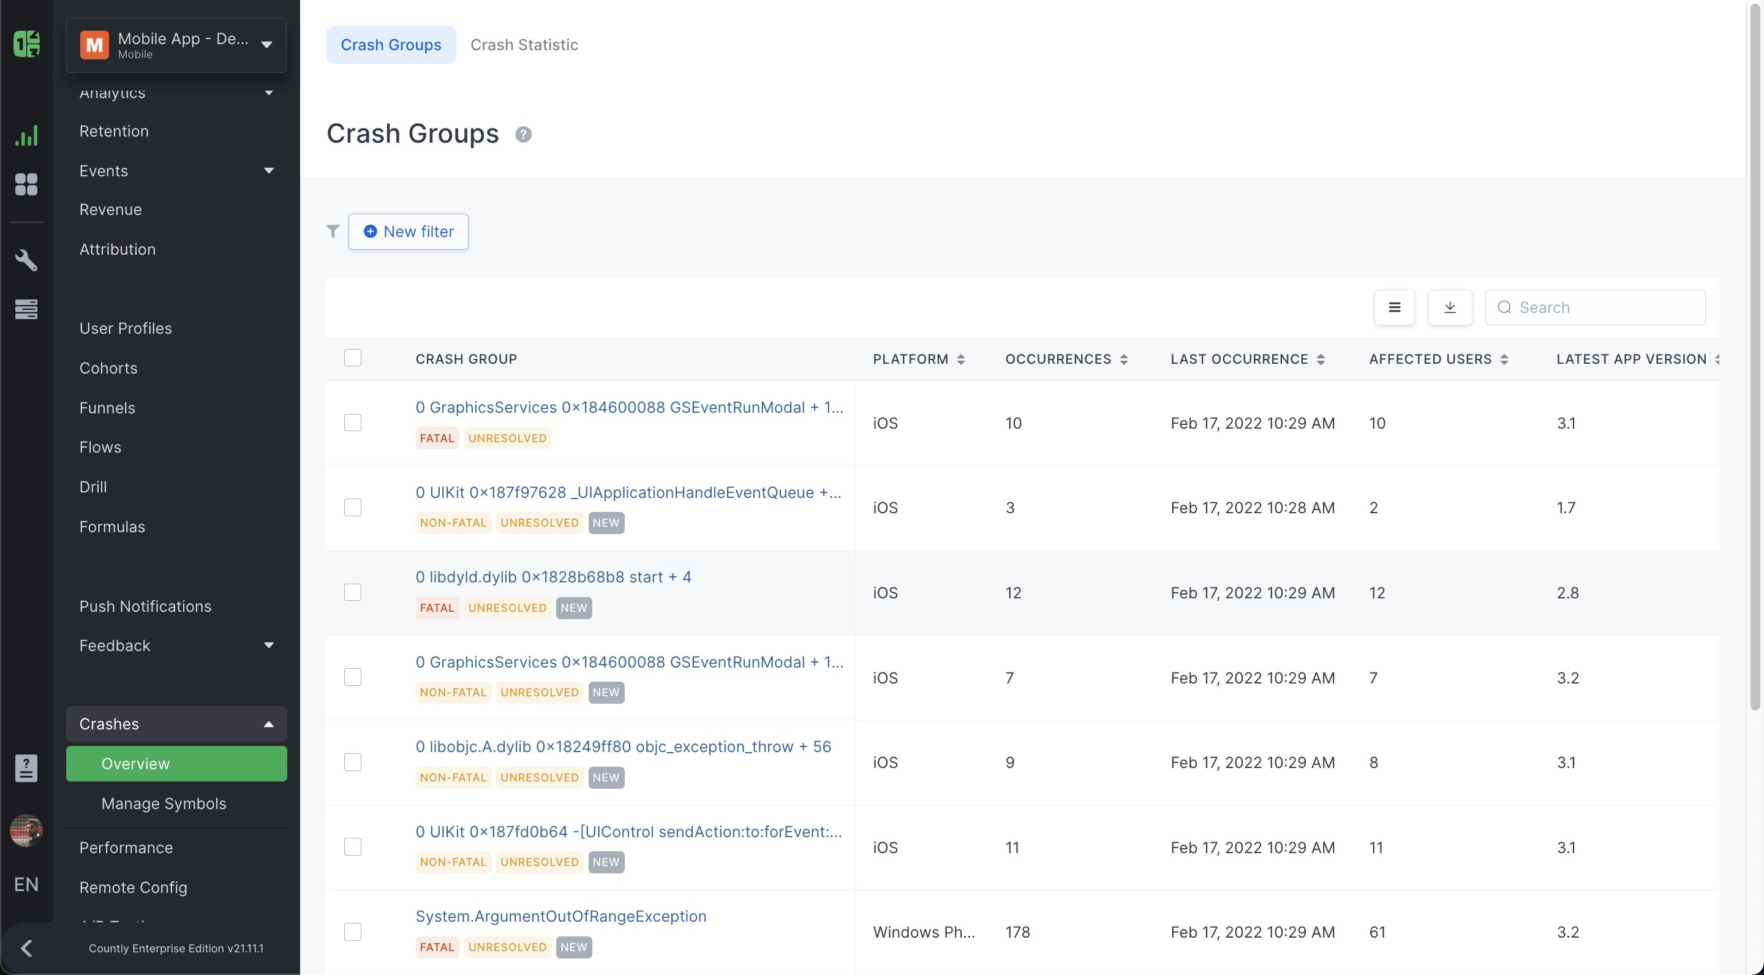The height and width of the screenshot is (975, 1764).
Task: Toggle the select-all header checkbox
Action: coord(353,358)
